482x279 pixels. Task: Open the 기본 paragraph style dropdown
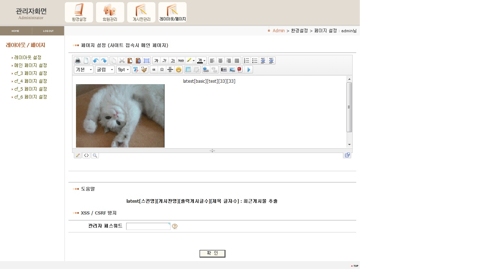(x=83, y=70)
